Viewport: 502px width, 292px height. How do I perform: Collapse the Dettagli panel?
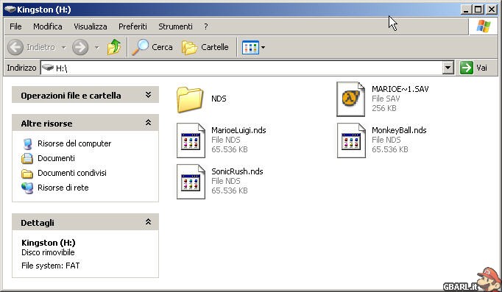pyautogui.click(x=148, y=221)
